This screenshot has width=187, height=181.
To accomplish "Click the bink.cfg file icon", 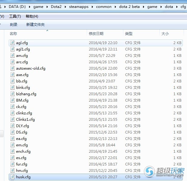I will tap(12, 87).
